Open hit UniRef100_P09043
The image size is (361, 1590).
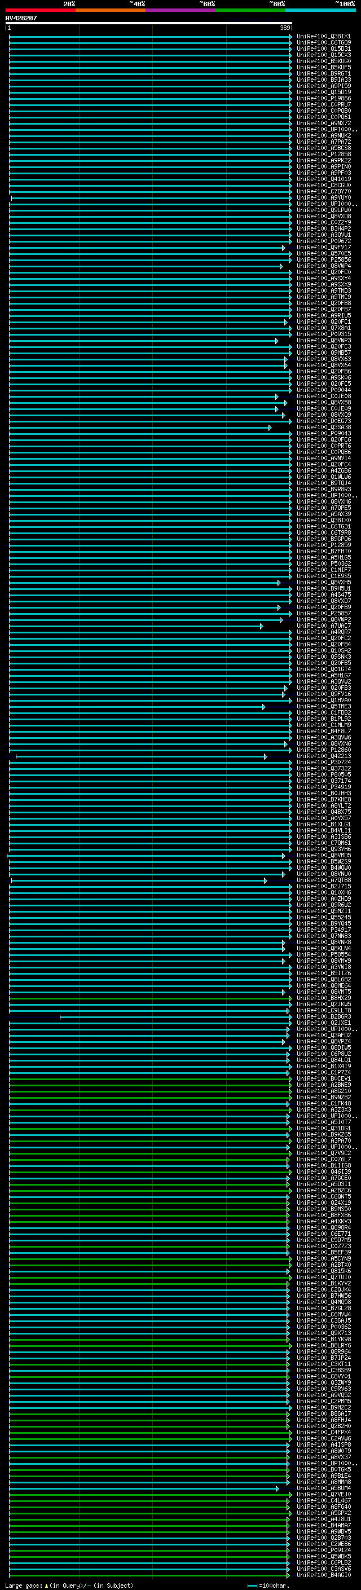click(323, 433)
